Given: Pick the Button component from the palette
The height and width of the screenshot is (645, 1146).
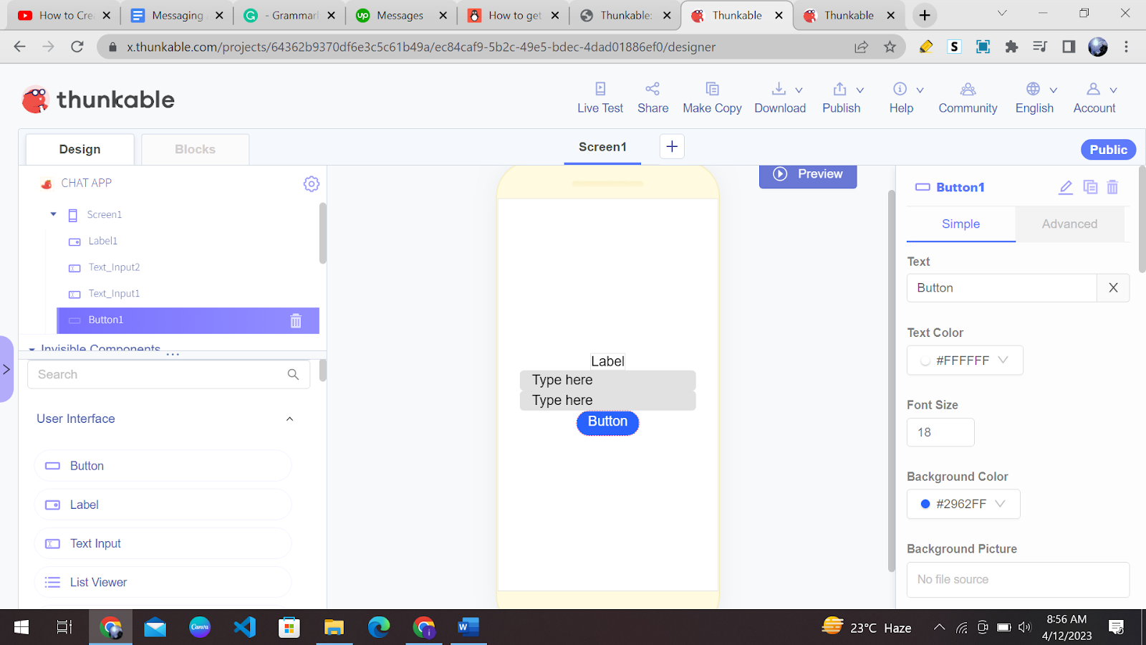Looking at the screenshot, I should point(163,466).
